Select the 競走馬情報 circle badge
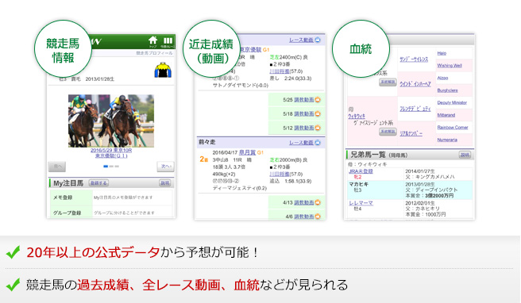This screenshot has width=521, height=303. click(63, 49)
